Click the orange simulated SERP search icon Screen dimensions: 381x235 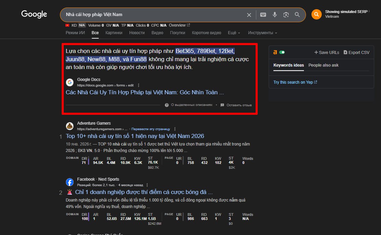click(316, 14)
